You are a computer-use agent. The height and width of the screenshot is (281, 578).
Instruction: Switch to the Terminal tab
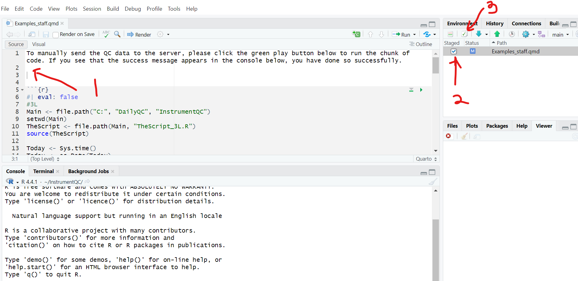pyautogui.click(x=43, y=171)
